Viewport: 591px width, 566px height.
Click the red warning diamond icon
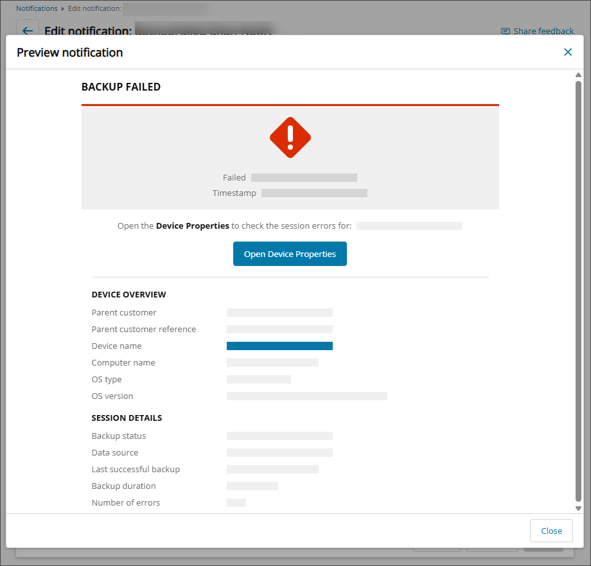coord(290,137)
